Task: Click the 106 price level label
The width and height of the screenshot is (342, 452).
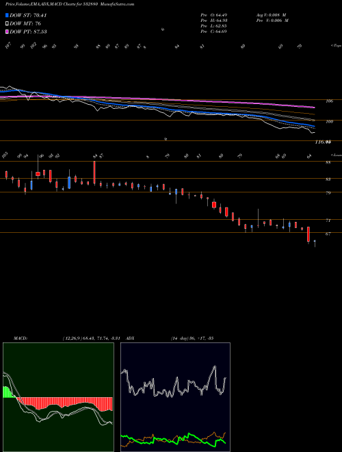Action: tap(330, 101)
